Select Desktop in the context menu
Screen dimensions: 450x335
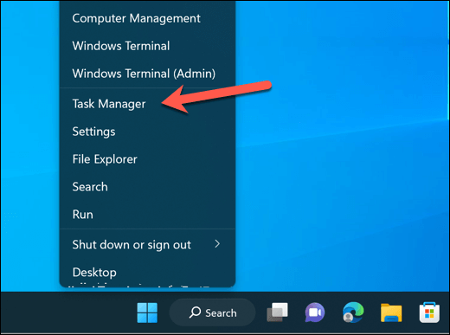point(147,273)
